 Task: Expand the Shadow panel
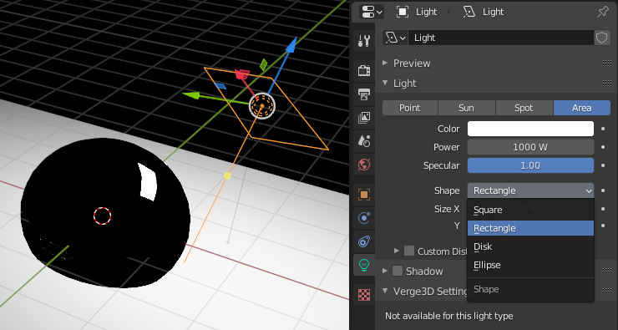385,271
